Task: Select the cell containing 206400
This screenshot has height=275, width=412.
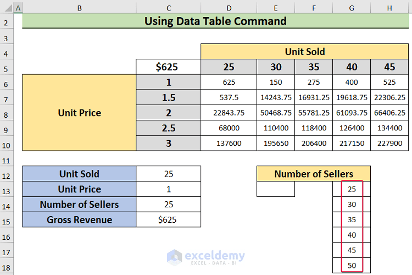Action: click(314, 143)
